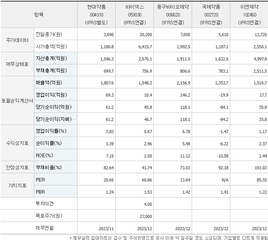Select the 부채비율(%) row label
Viewport: 268px width, 240px height.
(x=48, y=167)
